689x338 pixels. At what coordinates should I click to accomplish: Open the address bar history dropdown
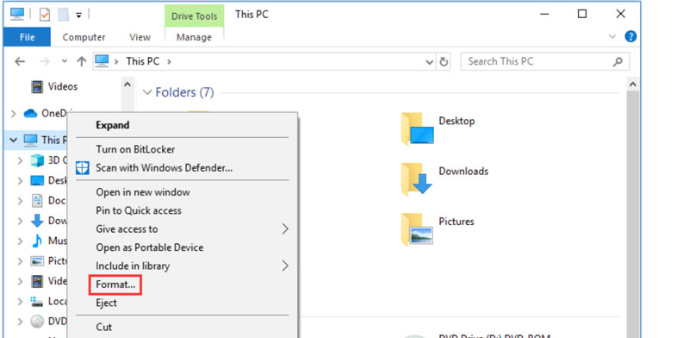pyautogui.click(x=430, y=62)
